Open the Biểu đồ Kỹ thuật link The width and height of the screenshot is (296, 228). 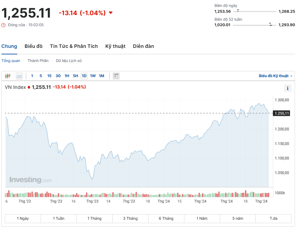click(275, 76)
